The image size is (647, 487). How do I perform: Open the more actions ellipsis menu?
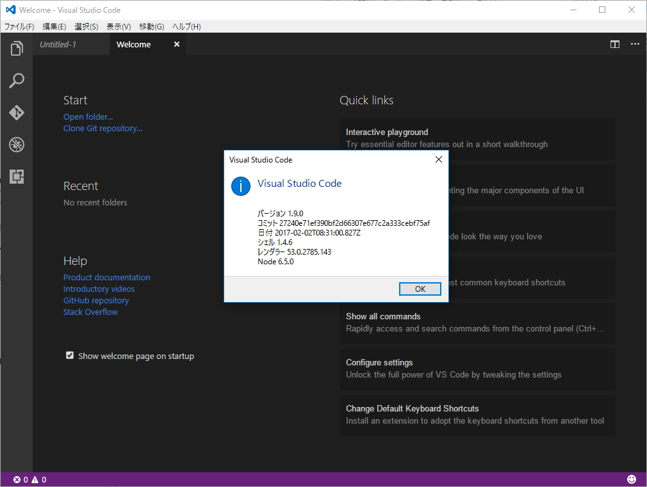click(635, 44)
